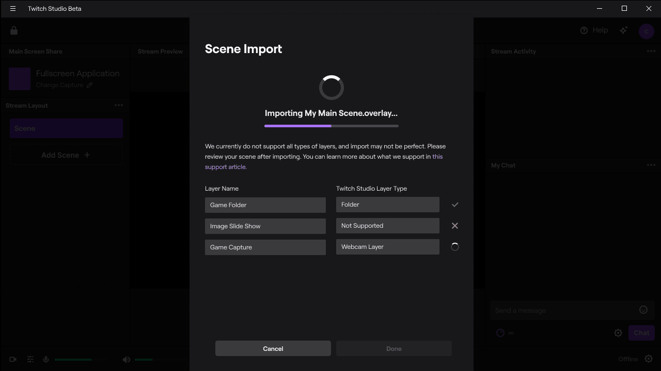661x371 pixels.
Task: Open the audio mixer sliders icon
Action: point(30,359)
